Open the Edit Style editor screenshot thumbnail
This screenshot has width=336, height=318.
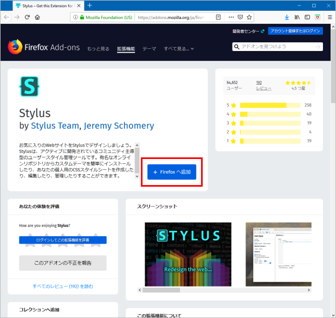pyautogui.click(x=279, y=255)
